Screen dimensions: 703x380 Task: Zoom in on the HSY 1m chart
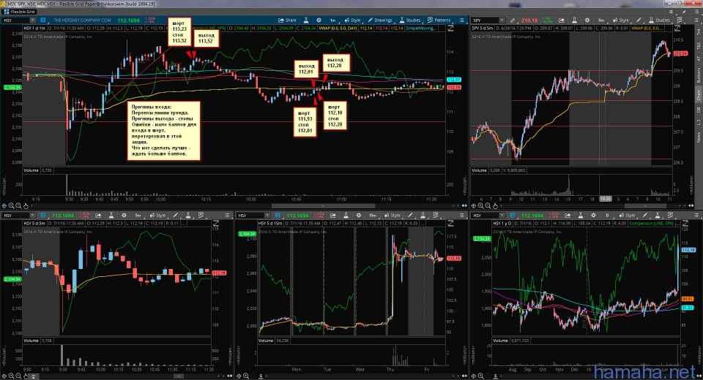point(11,206)
